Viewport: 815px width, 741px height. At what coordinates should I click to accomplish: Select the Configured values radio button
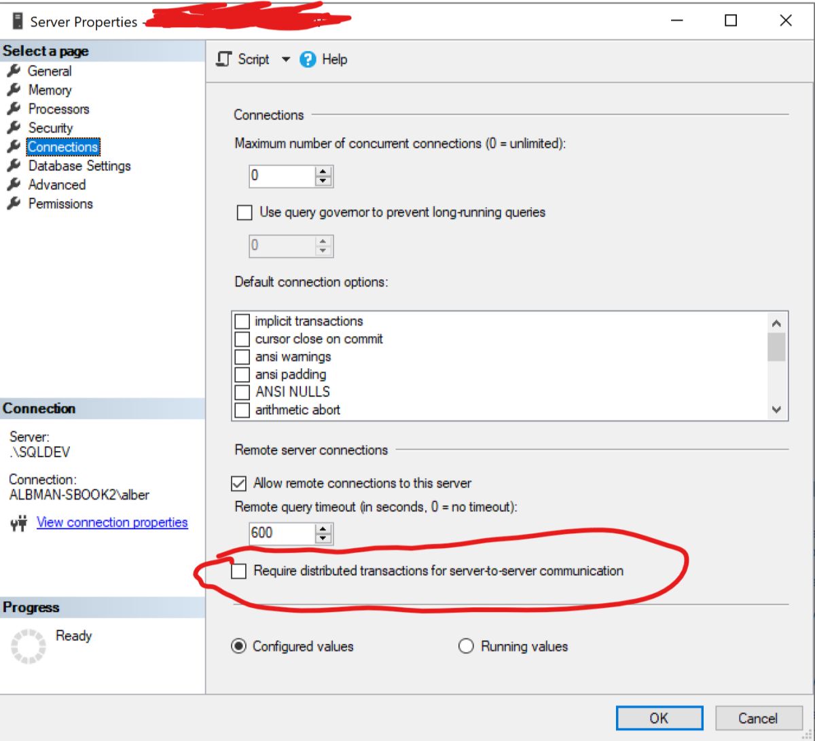[238, 647]
